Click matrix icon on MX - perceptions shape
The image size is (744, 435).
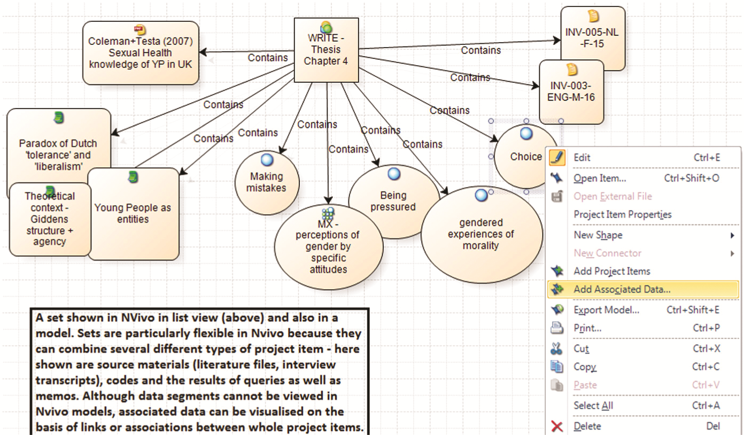click(328, 214)
